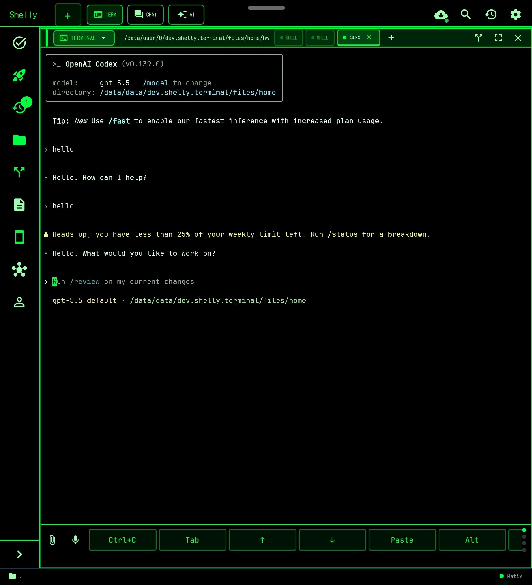
Task: Click the split pane icon in tab bar
Action: click(x=479, y=38)
